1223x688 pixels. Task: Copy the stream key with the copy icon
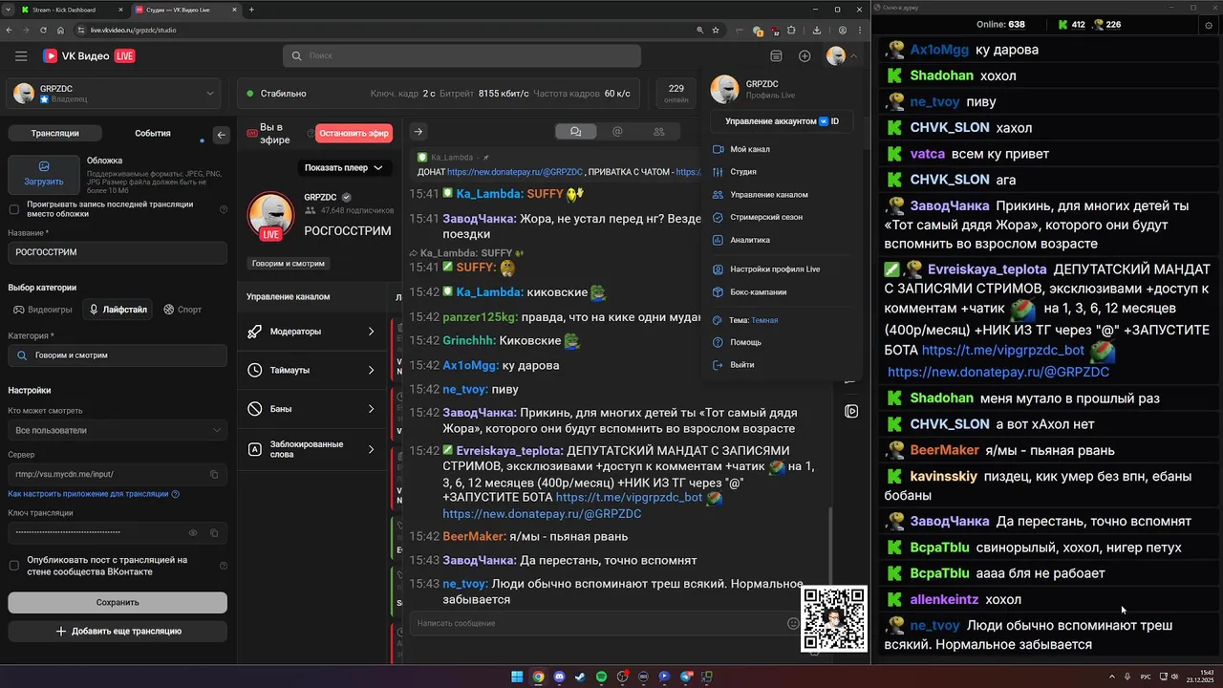(x=214, y=533)
